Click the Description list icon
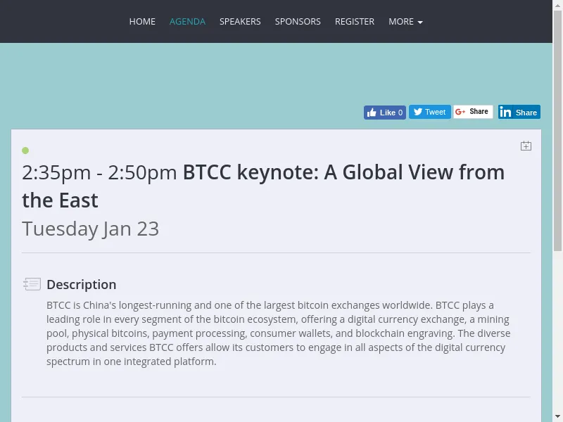 pyautogui.click(x=32, y=284)
